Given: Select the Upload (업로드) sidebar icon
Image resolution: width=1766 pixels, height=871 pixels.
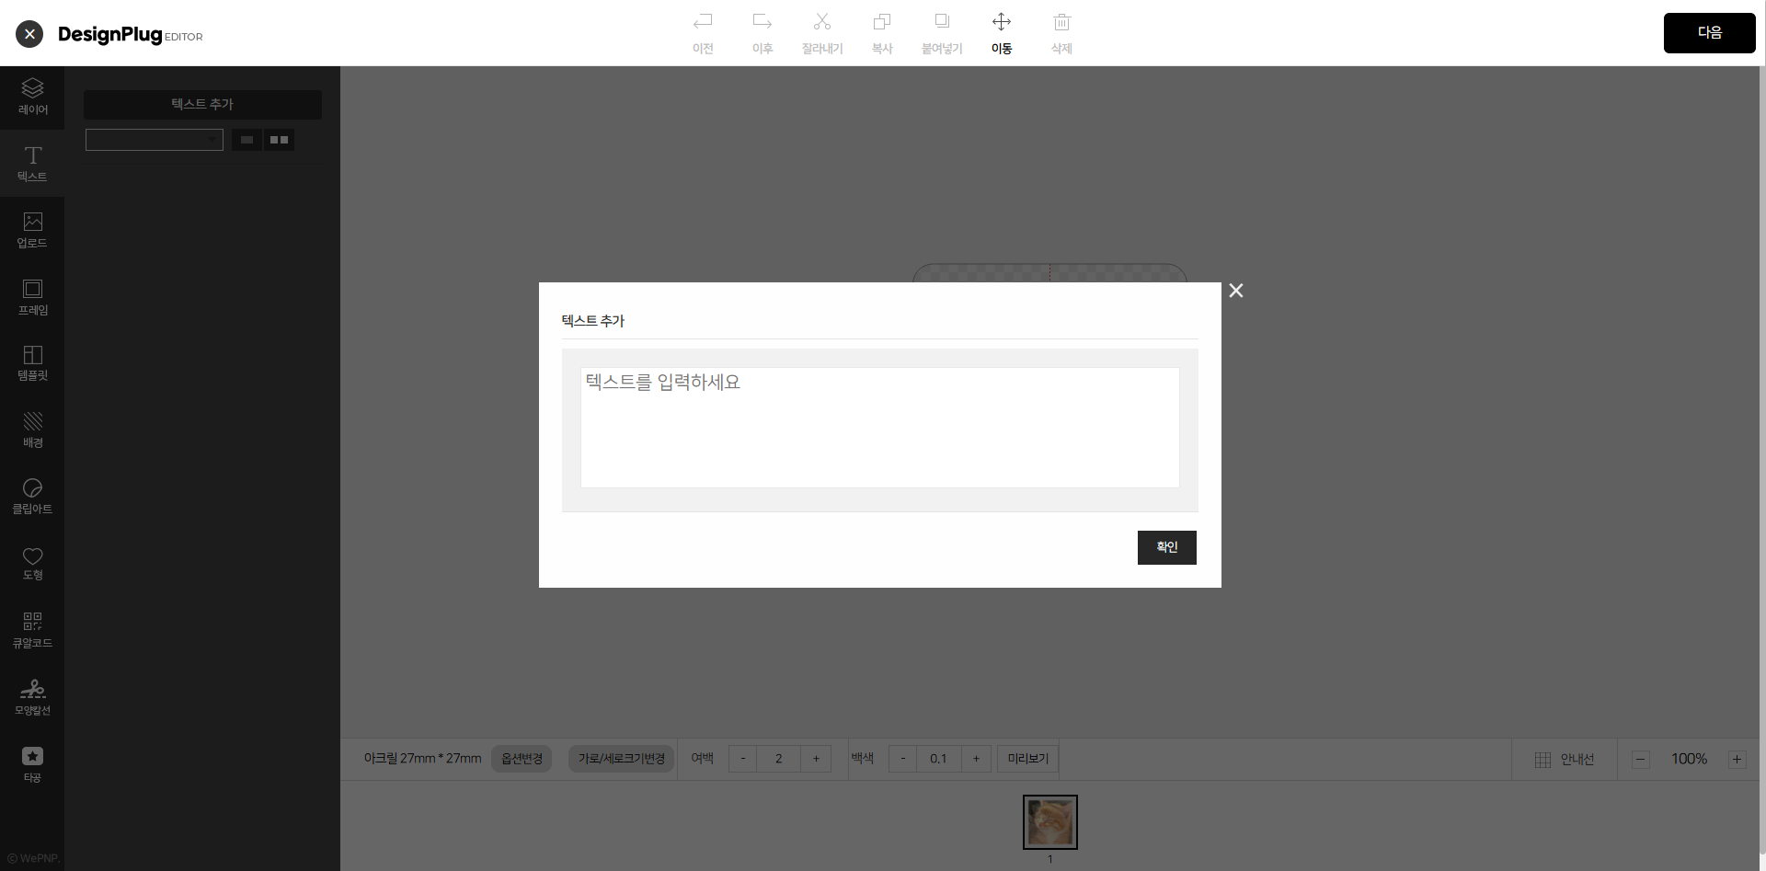Looking at the screenshot, I should pyautogui.click(x=32, y=230).
